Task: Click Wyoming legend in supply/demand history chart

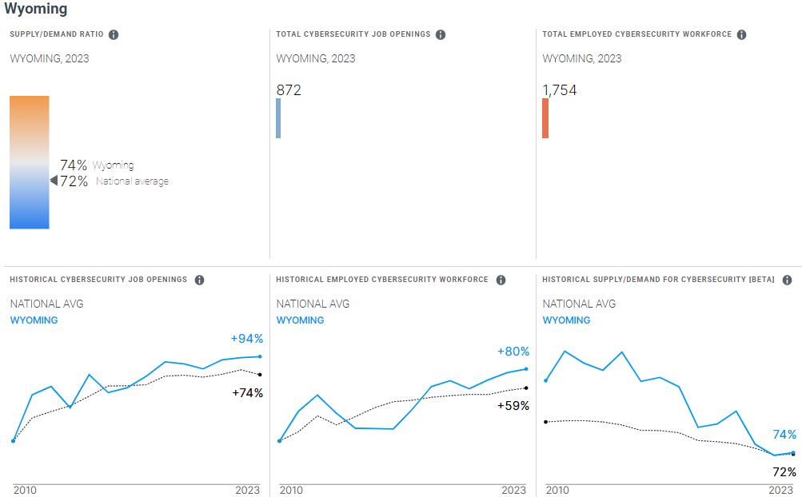Action: click(566, 320)
